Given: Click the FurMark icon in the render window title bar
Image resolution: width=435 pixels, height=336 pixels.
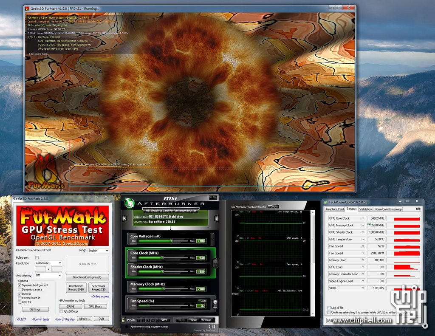Looking at the screenshot, I should tap(27, 8).
